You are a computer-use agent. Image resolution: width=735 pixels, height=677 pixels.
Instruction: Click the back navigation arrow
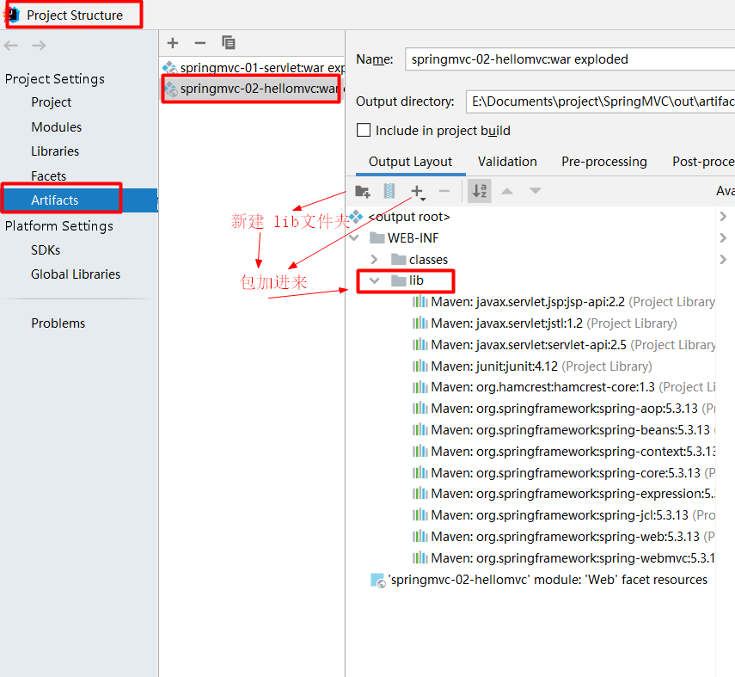[x=11, y=46]
